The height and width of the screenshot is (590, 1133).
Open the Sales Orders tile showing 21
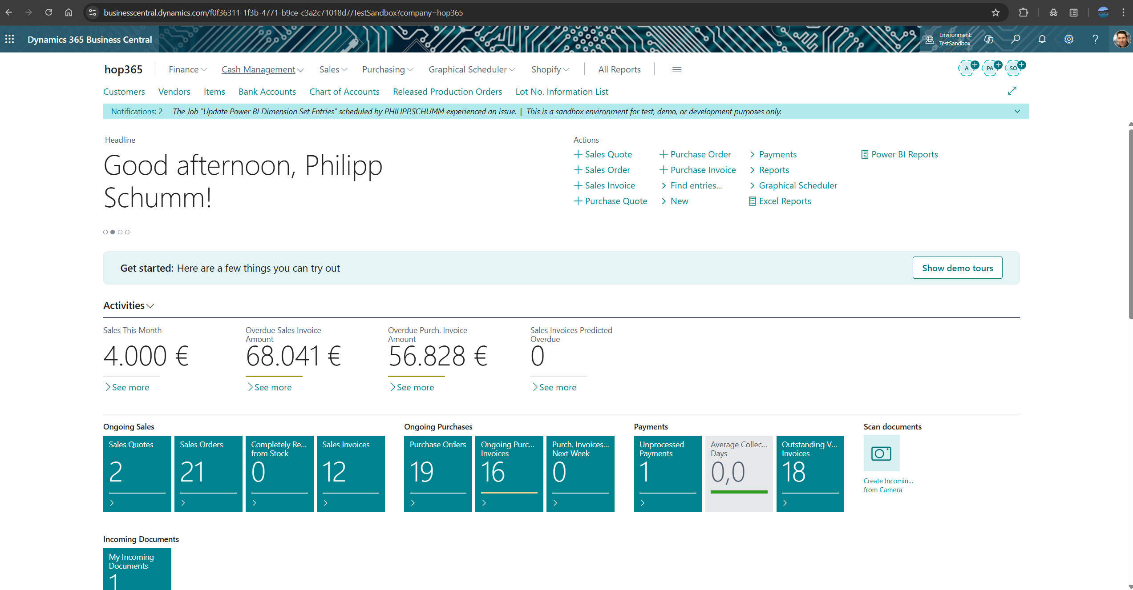coord(208,473)
